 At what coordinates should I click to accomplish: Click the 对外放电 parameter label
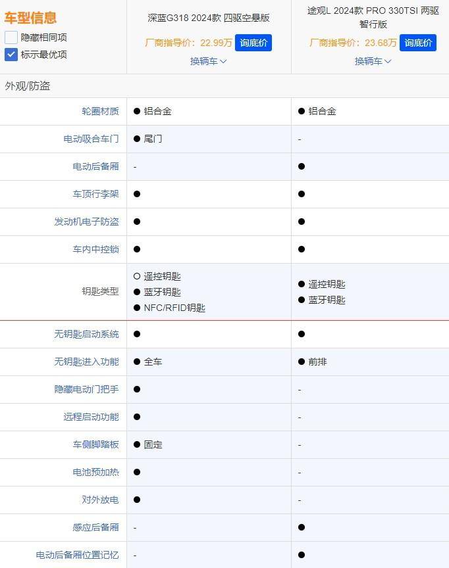click(100, 500)
